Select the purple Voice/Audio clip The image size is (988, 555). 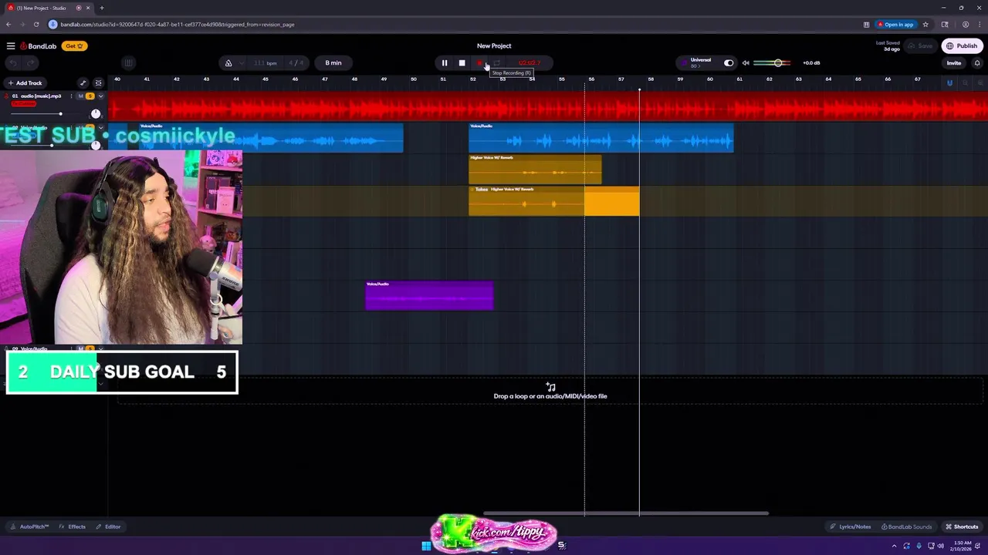pos(429,295)
